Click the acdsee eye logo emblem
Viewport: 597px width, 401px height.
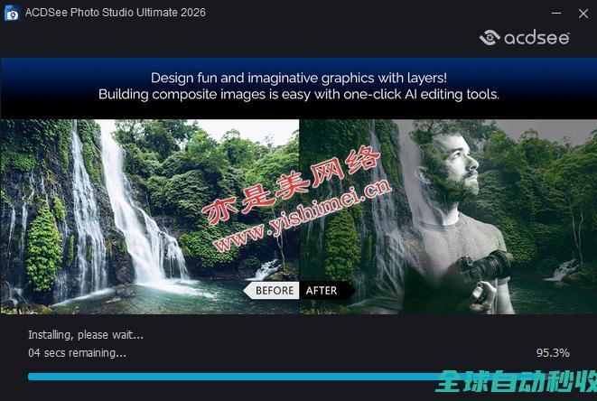click(x=490, y=38)
